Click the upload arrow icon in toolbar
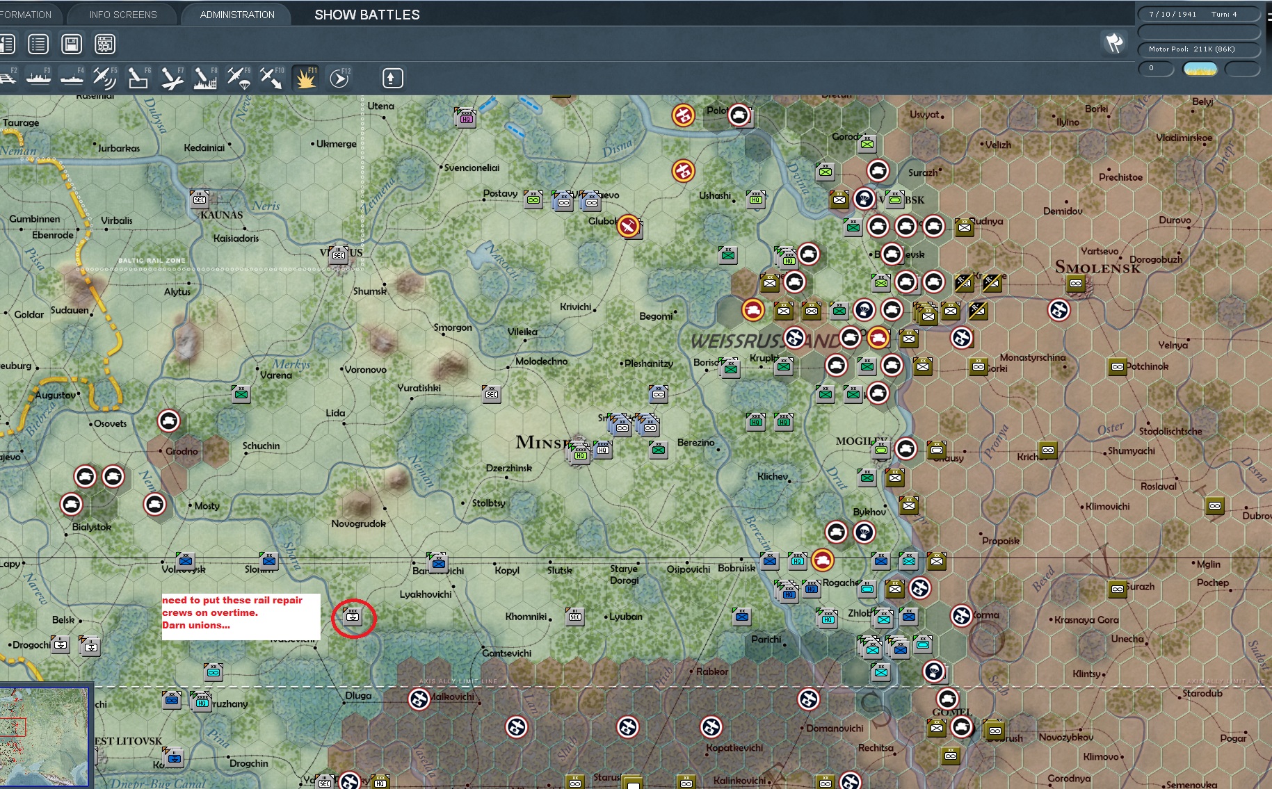The image size is (1272, 789). point(392,78)
